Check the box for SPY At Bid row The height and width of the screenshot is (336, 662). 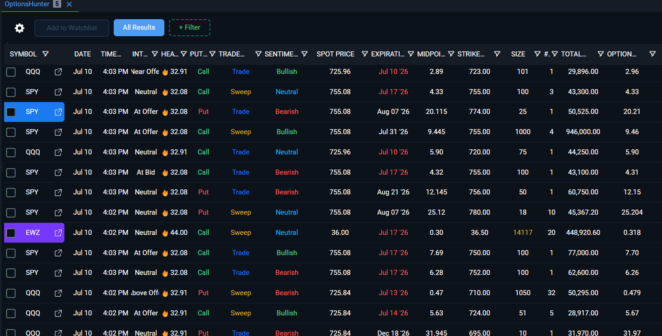[11, 172]
